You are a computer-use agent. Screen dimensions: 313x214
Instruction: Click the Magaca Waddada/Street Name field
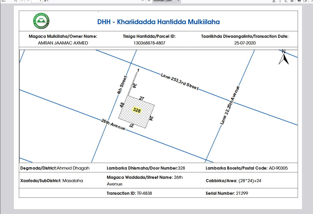(x=145, y=181)
